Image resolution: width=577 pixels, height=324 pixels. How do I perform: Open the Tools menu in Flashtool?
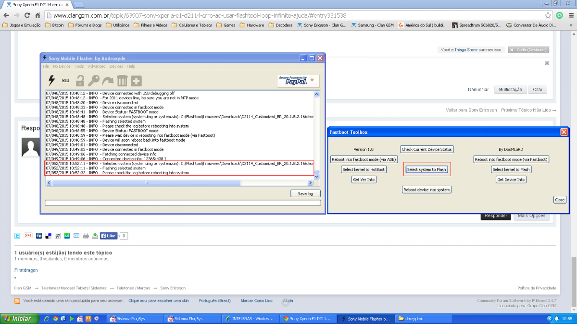(79, 66)
